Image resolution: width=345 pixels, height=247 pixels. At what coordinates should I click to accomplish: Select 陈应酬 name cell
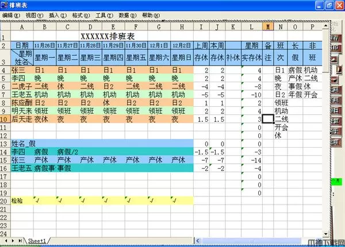[x=22, y=103]
